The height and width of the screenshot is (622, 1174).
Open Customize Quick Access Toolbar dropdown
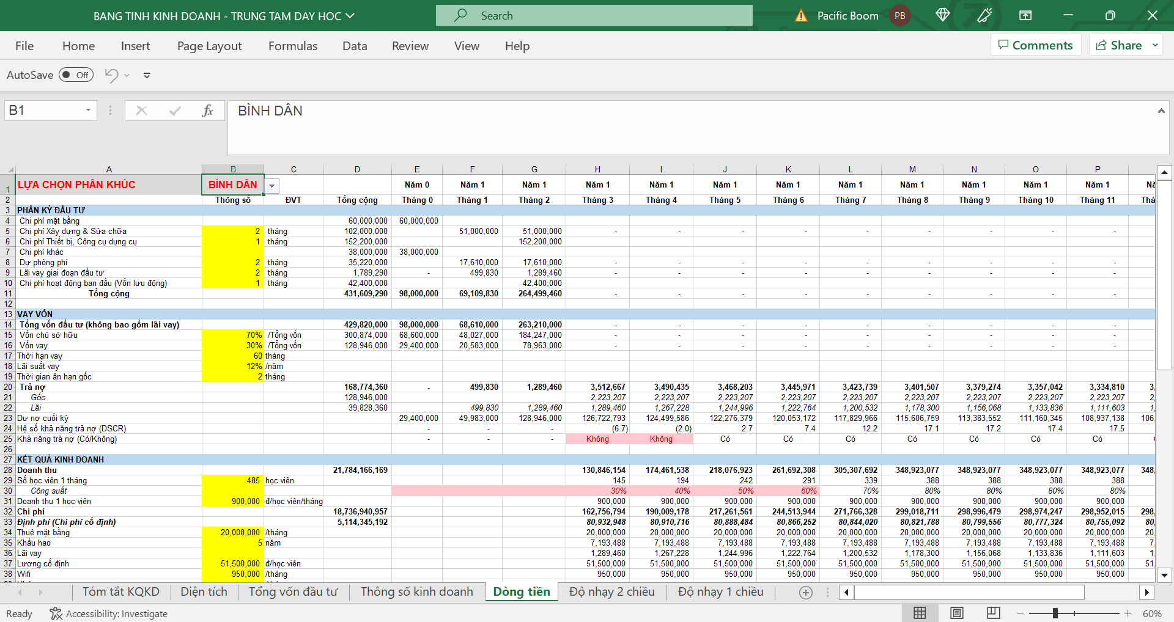pos(147,75)
